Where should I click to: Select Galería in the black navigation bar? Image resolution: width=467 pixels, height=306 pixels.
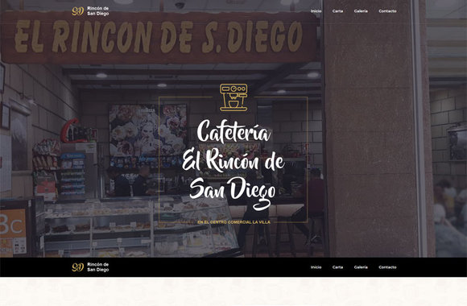point(361,267)
